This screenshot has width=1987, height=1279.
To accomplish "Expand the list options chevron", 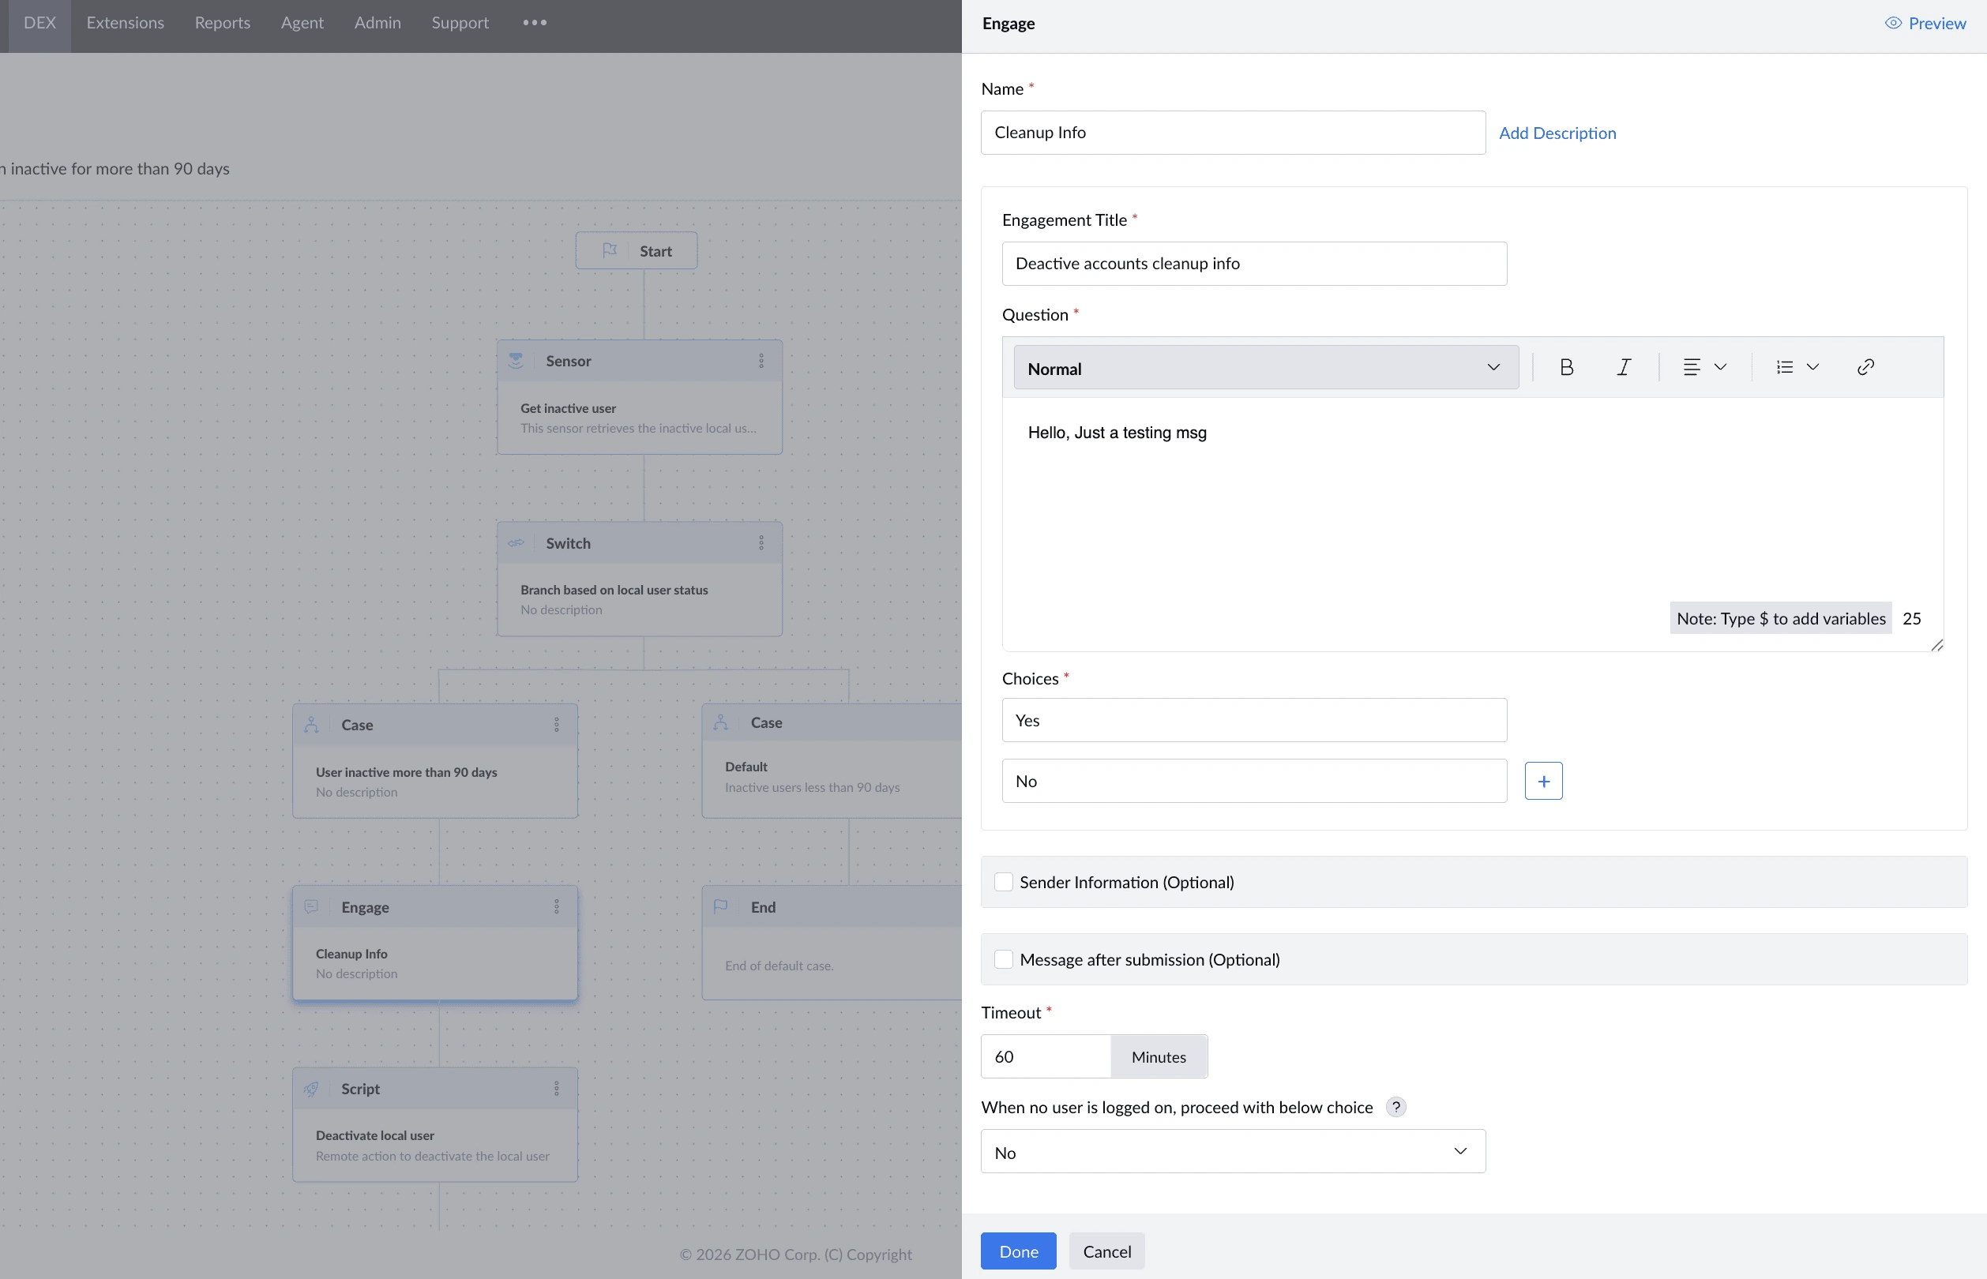I will tap(1812, 367).
